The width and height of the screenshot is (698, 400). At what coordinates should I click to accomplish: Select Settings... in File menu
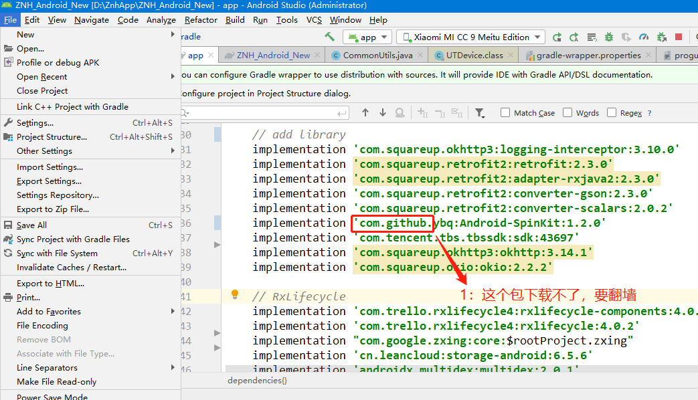click(x=91, y=123)
